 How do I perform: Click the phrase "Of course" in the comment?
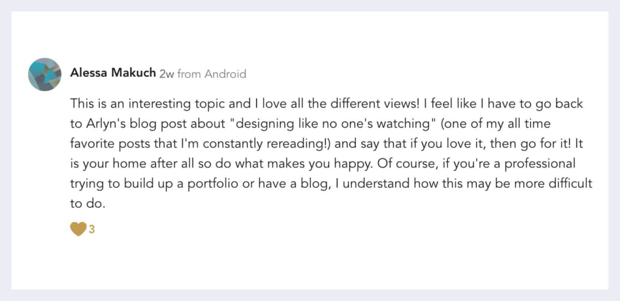[406, 164]
